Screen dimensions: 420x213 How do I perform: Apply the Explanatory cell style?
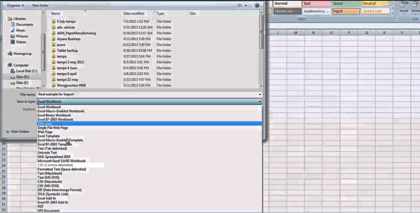pyautogui.click(x=317, y=11)
